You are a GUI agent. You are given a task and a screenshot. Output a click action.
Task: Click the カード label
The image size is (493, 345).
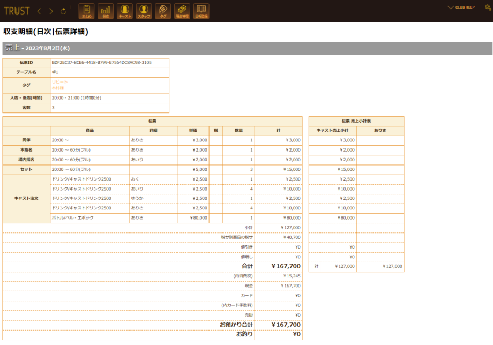pyautogui.click(x=247, y=296)
